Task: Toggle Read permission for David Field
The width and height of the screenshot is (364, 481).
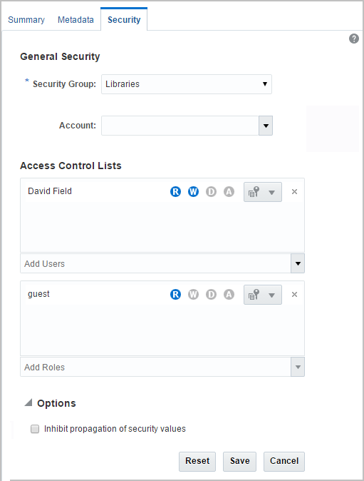Action: 175,192
